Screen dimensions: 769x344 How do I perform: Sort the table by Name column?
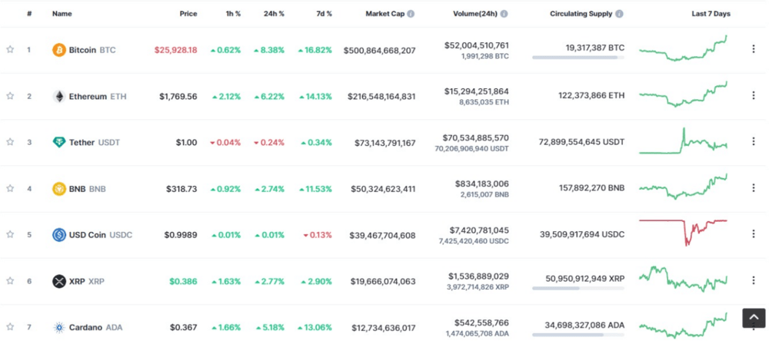(x=62, y=14)
